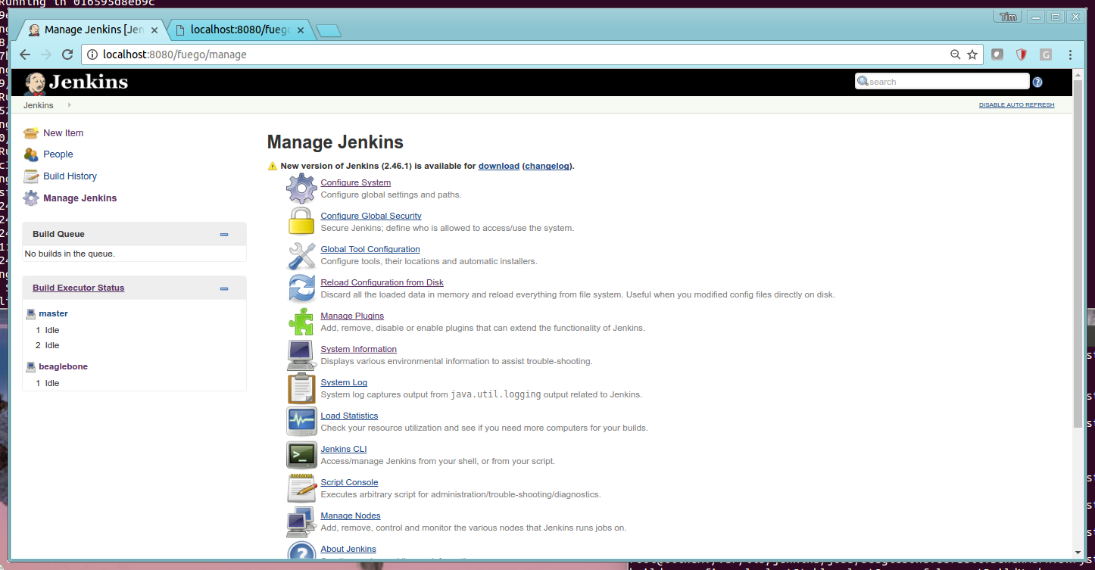Click the Jenkins breadcrumb link

point(39,105)
